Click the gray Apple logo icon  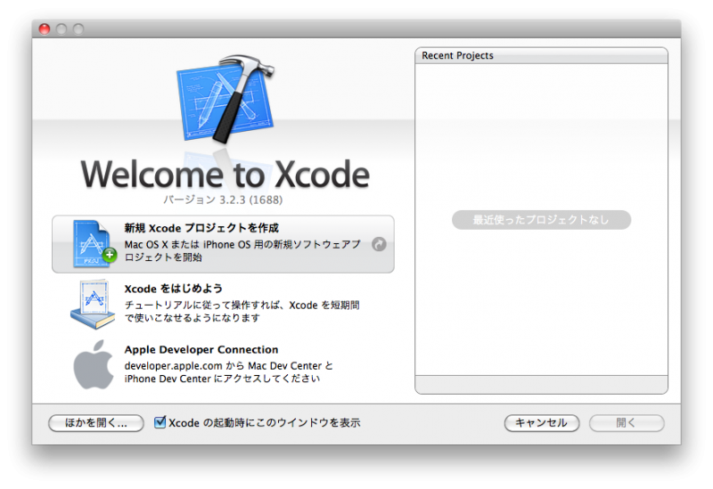94,365
